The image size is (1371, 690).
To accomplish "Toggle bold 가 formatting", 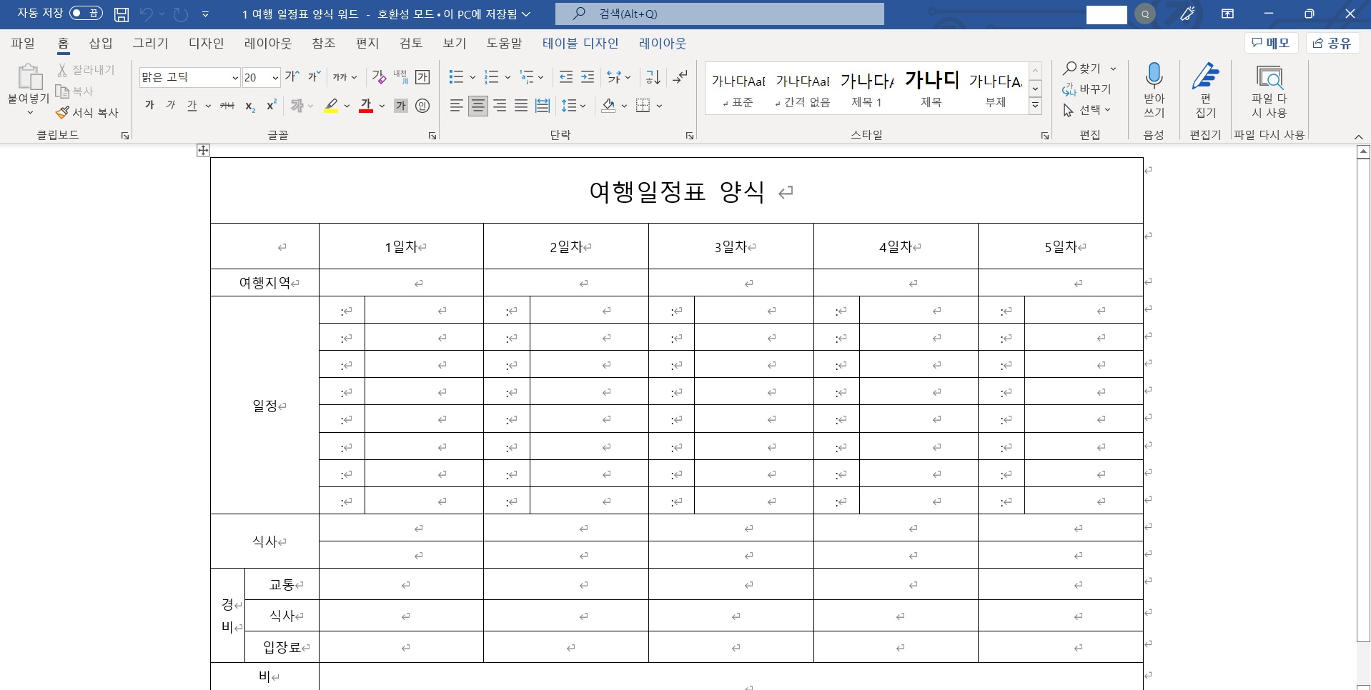I will [149, 106].
